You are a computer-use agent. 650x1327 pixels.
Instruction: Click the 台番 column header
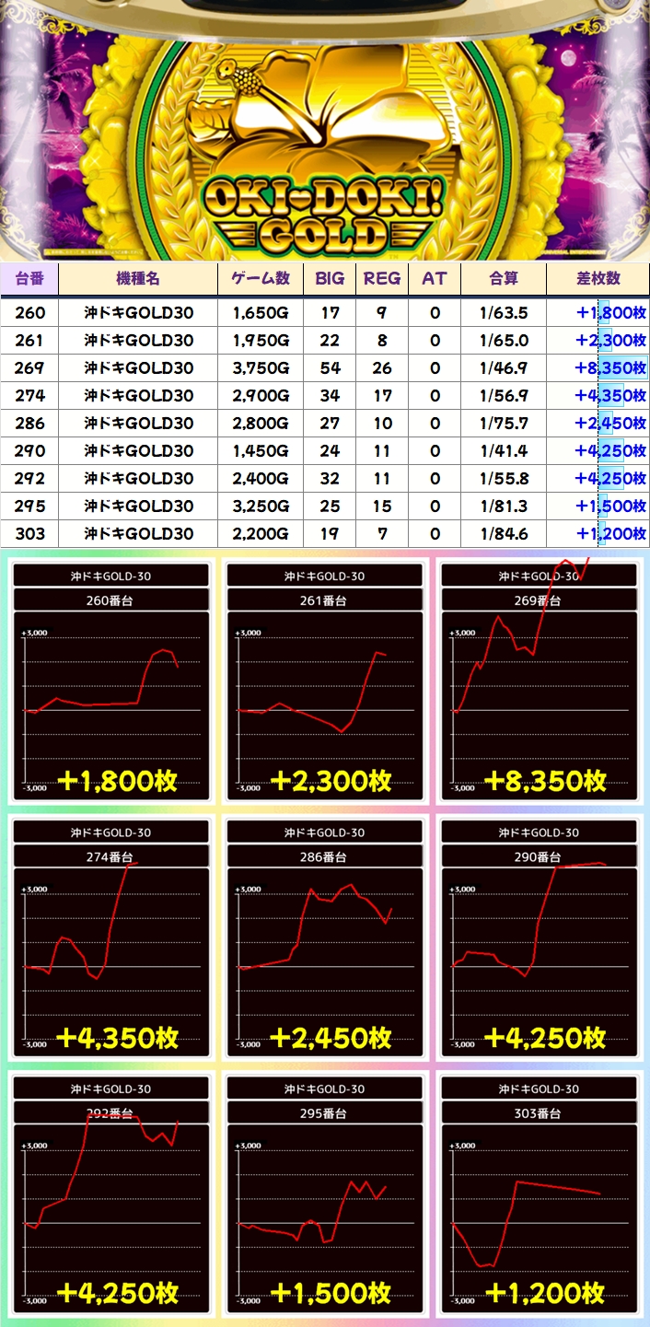click(29, 279)
